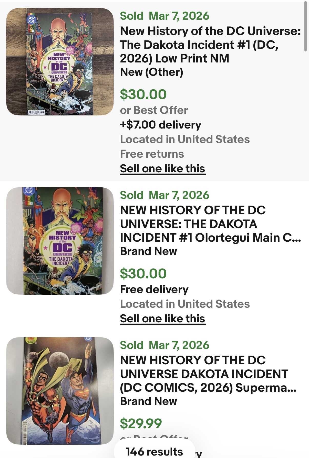Open the 'DC COMICS, 2026' Superman listing title
The height and width of the screenshot is (458, 309).
(208, 374)
